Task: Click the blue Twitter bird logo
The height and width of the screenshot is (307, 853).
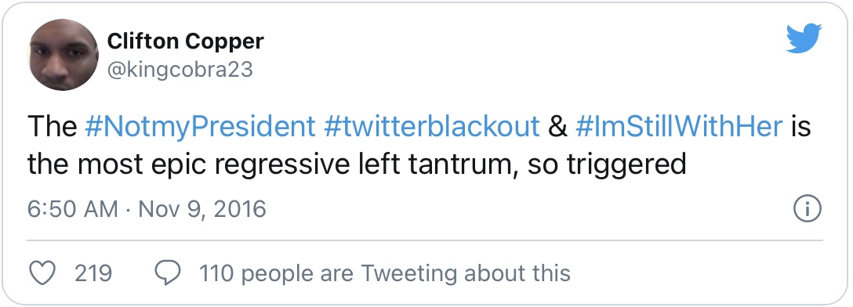Action: tap(804, 38)
